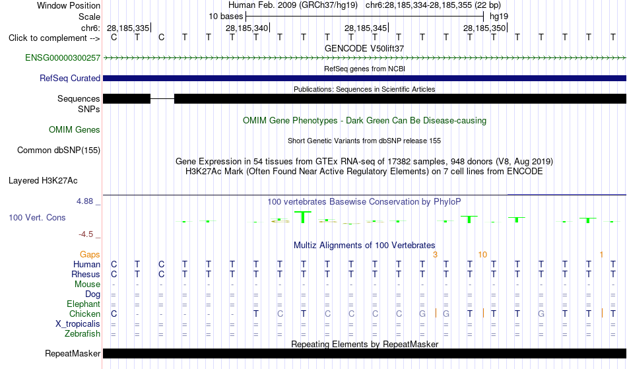This screenshot has height=369, width=627.
Task: Click the 'X_tropicalis' species label
Action: click(78, 324)
